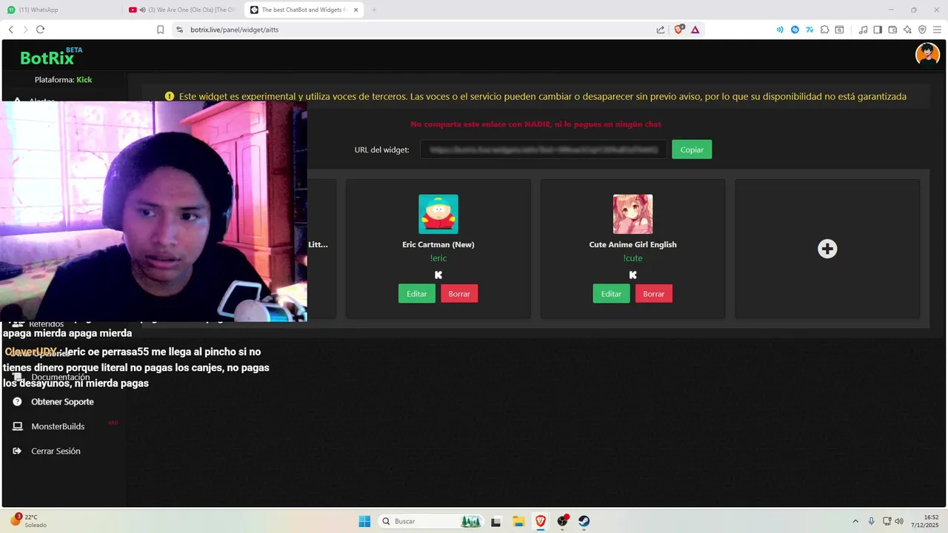948x533 pixels.
Task: Open the OBS Studio taskbar icon
Action: [x=563, y=521]
